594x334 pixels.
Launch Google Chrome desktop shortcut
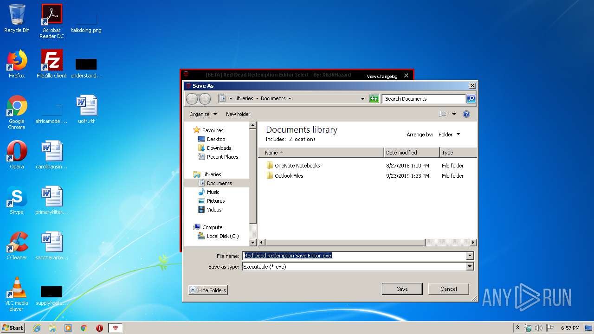tap(17, 112)
